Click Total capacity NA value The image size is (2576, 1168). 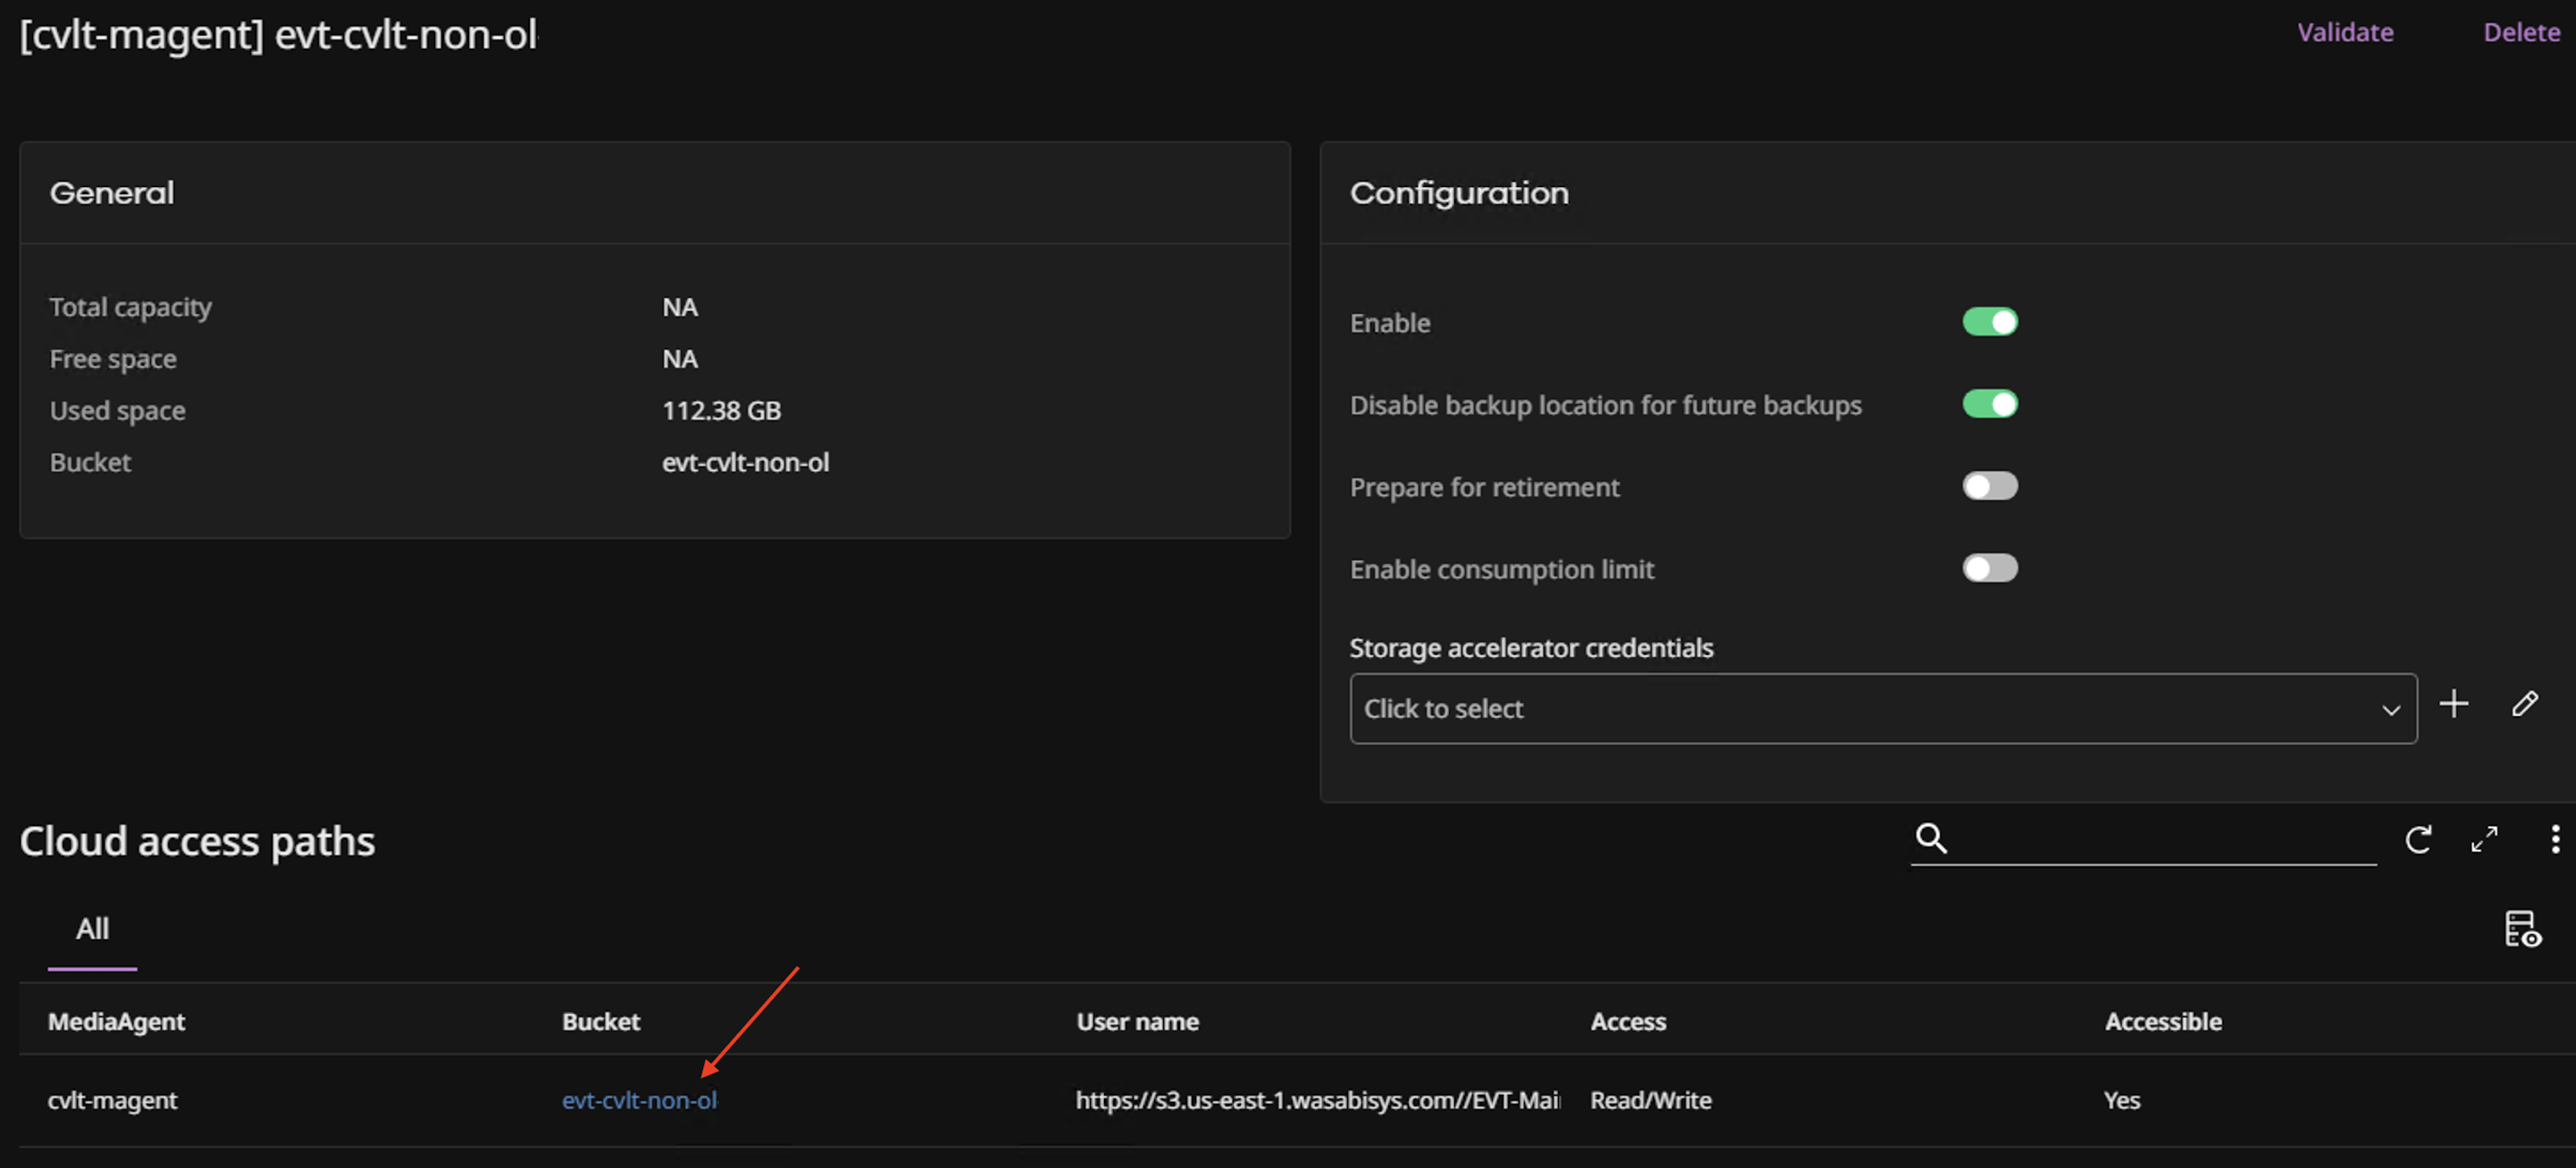[x=679, y=307]
